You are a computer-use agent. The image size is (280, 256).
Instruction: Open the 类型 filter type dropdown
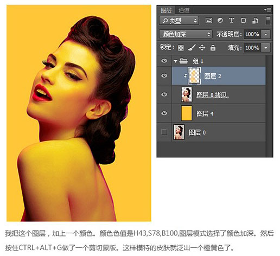tap(179, 21)
